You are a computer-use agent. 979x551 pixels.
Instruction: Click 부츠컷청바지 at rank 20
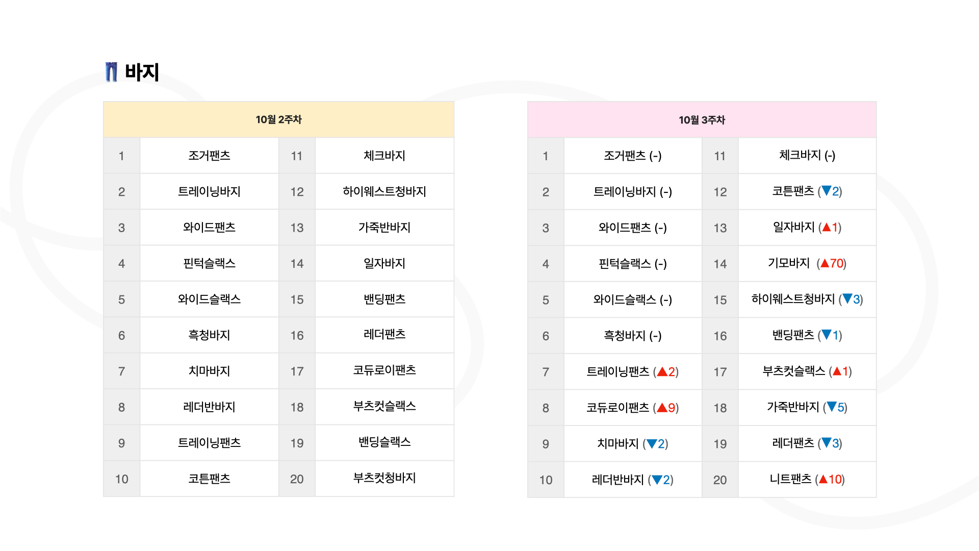[x=385, y=478]
